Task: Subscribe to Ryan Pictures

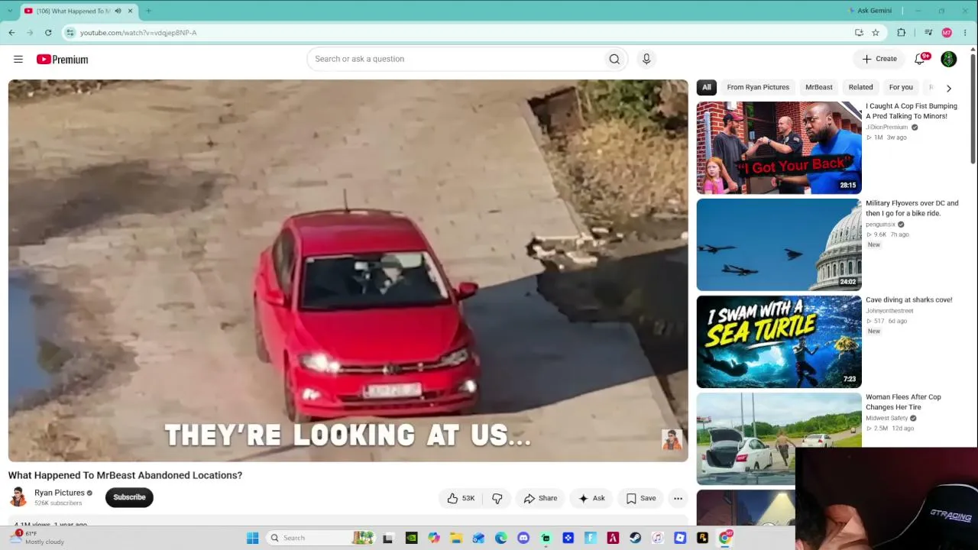Action: point(129,497)
